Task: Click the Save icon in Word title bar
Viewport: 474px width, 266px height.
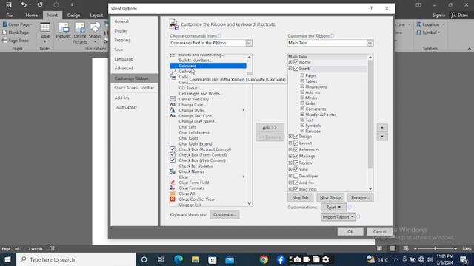Action: pyautogui.click(x=9, y=5)
